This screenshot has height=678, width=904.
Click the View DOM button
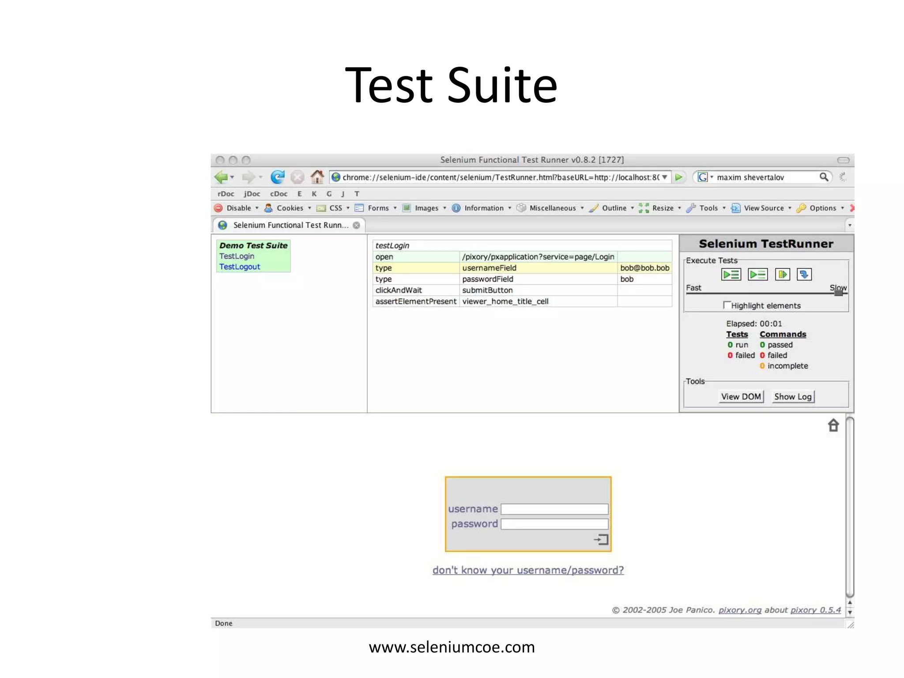tap(741, 396)
